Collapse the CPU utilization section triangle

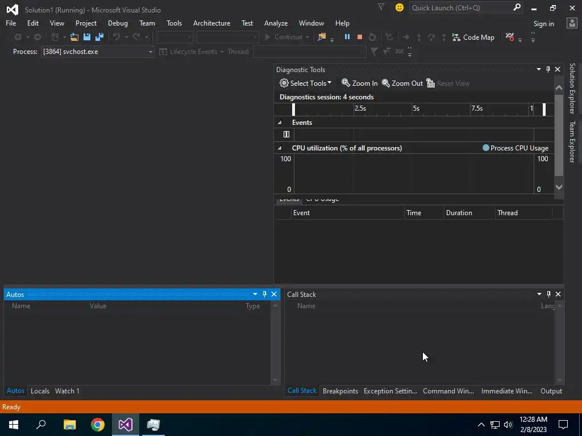tap(280, 148)
